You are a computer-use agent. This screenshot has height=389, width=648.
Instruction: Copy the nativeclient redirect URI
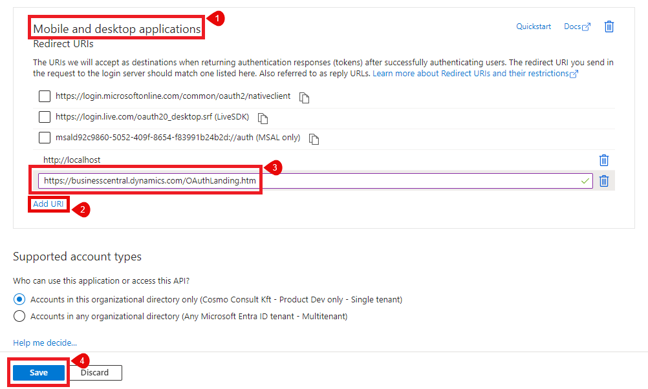coord(304,98)
